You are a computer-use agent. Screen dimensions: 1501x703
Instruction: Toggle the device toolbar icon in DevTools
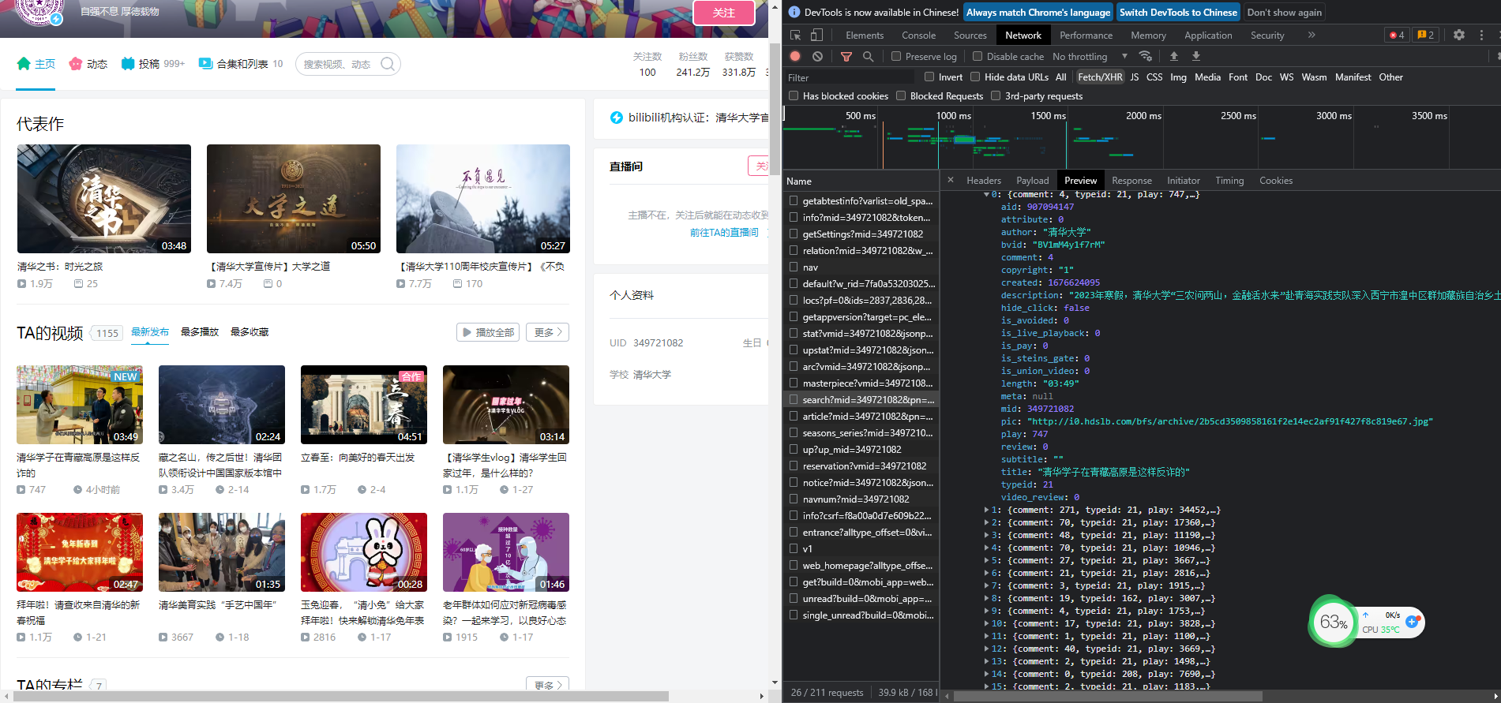[x=816, y=35]
